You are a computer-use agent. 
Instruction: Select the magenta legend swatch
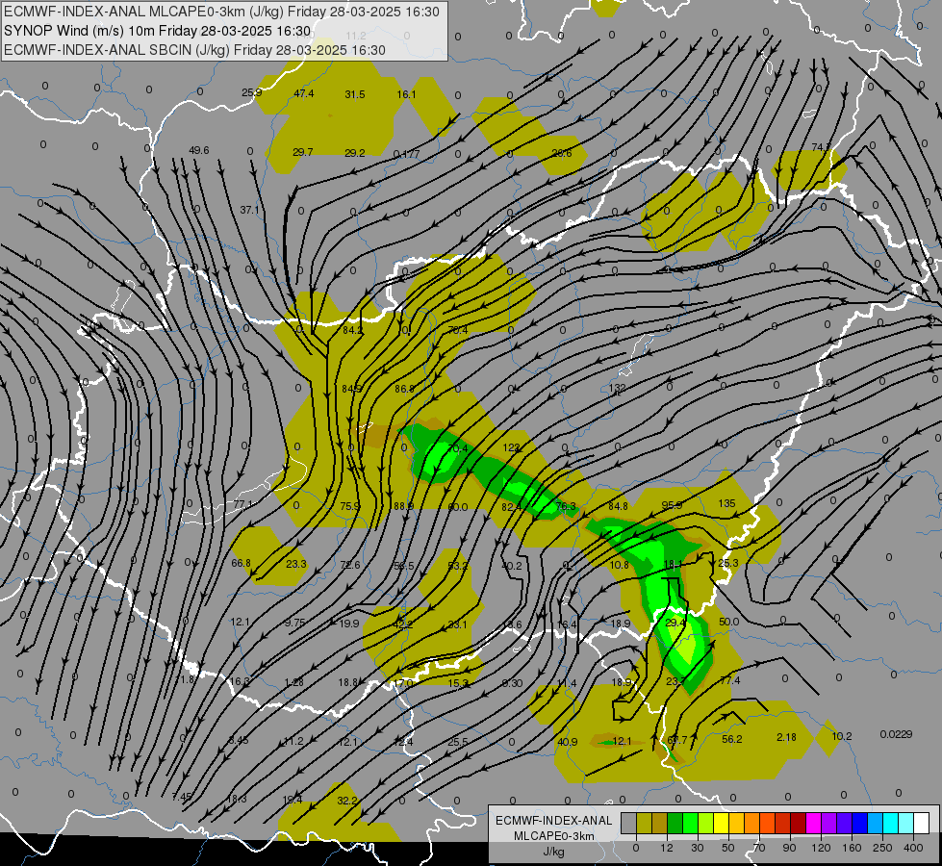pyautogui.click(x=813, y=823)
